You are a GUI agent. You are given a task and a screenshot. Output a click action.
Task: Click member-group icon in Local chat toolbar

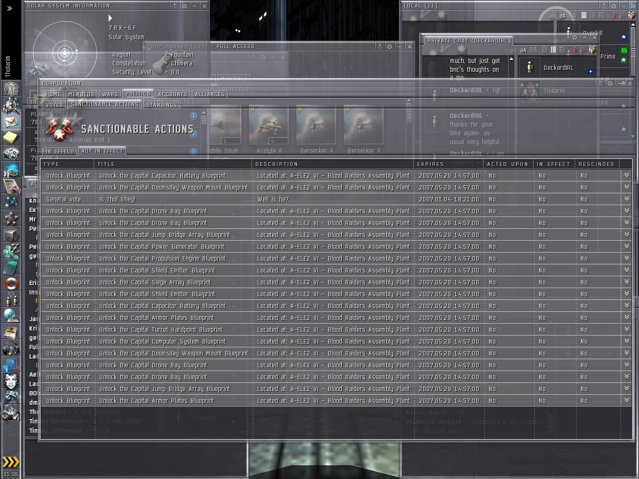click(x=632, y=16)
